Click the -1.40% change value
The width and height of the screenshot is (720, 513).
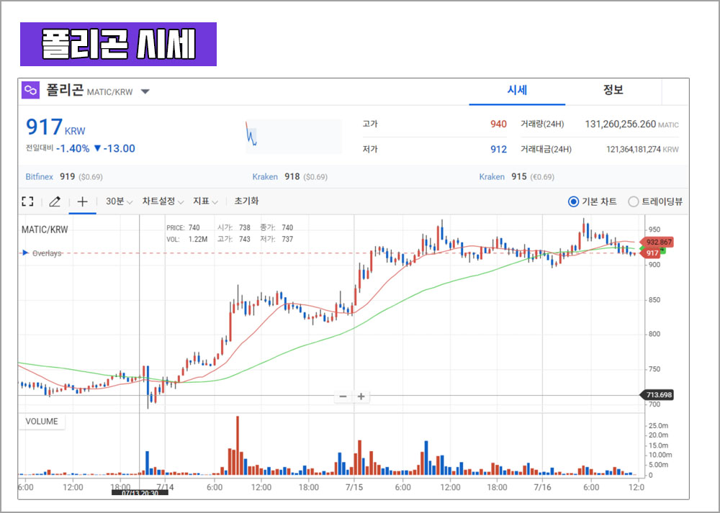coord(73,148)
